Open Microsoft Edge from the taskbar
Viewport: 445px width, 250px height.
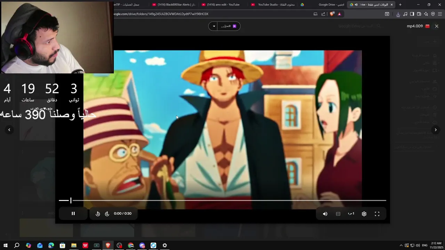(x=51, y=245)
